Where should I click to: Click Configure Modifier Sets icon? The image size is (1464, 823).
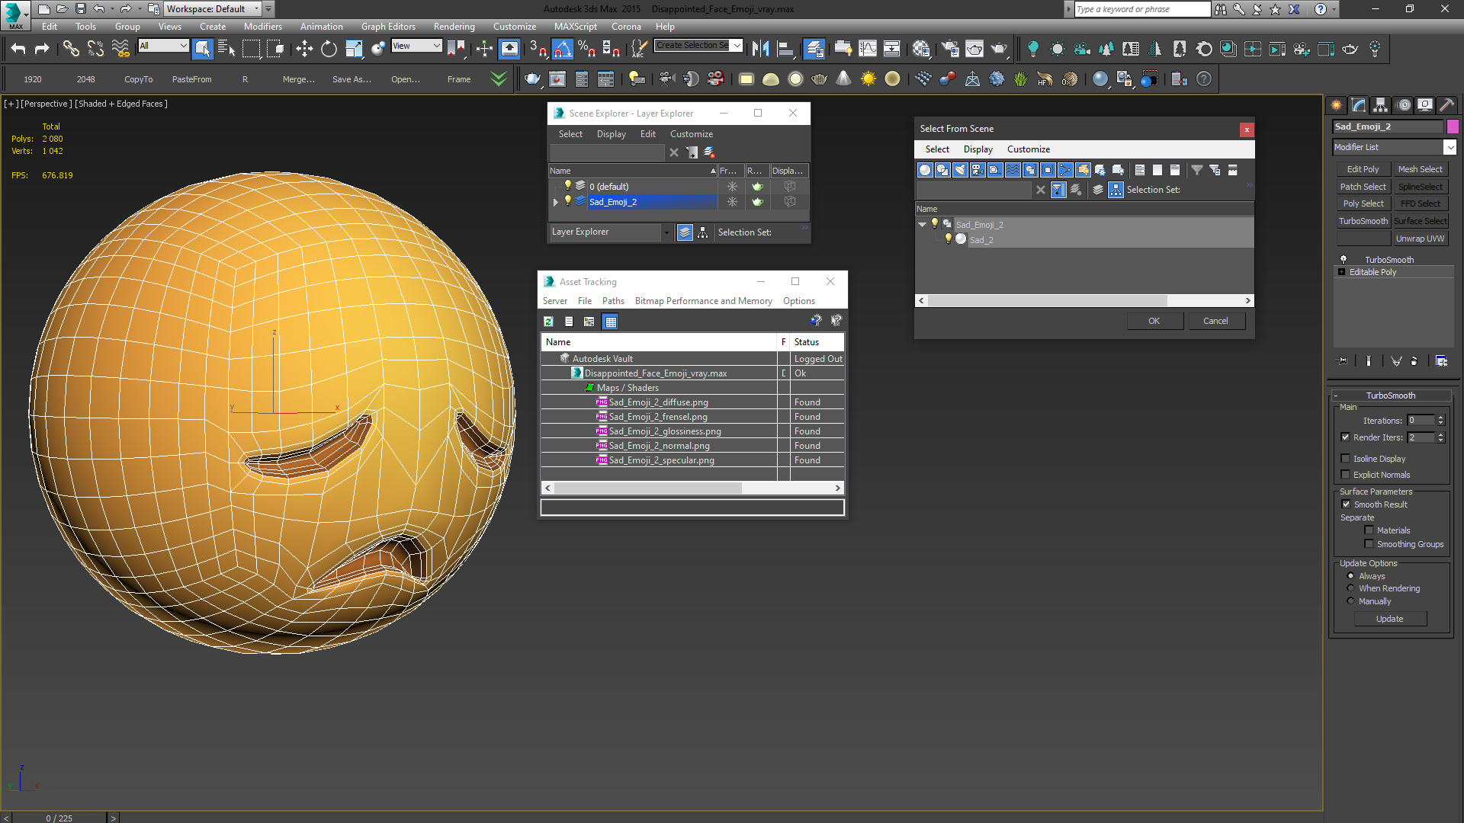pyautogui.click(x=1441, y=360)
